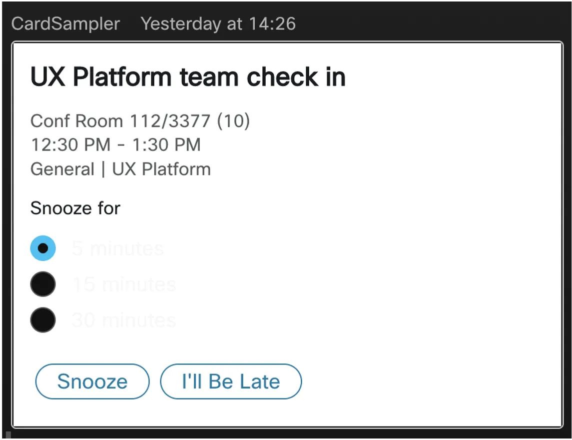Choose the 15 minutes snooze radio button

tap(43, 284)
